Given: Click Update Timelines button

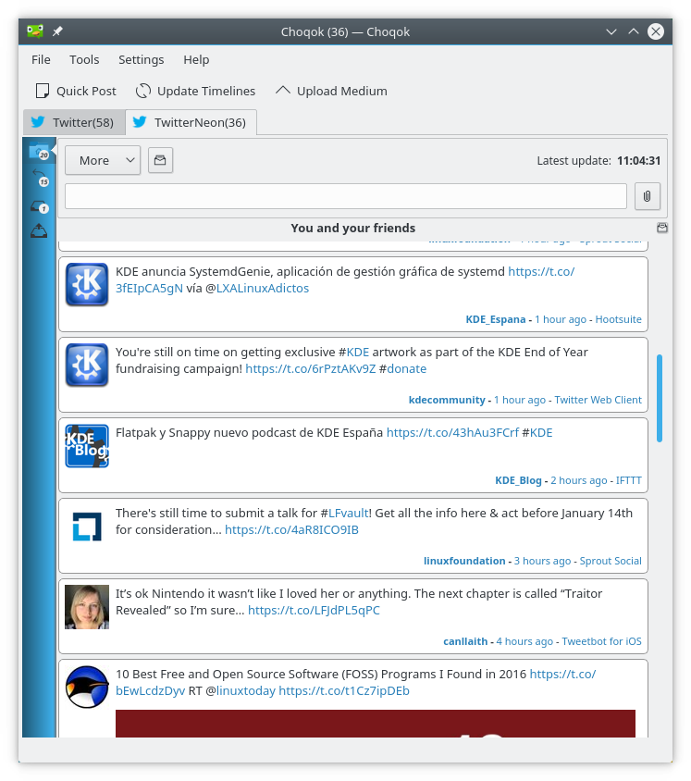Looking at the screenshot, I should (x=195, y=91).
